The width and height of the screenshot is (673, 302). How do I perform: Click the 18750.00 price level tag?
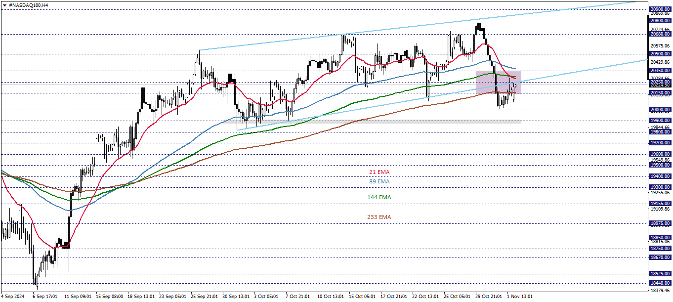[x=660, y=249]
